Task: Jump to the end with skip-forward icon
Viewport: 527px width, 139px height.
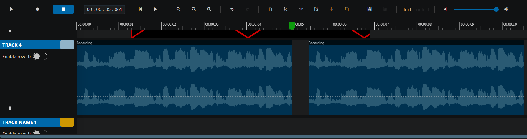Action: [156, 9]
